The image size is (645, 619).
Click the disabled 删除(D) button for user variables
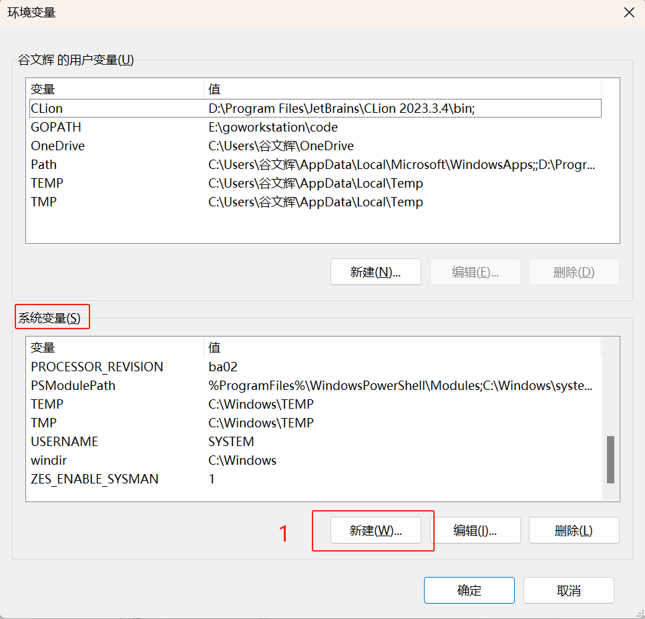[x=574, y=272]
